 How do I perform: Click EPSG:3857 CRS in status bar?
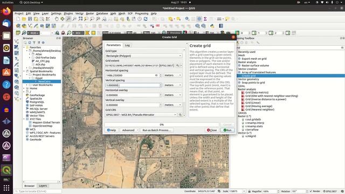click(330, 191)
